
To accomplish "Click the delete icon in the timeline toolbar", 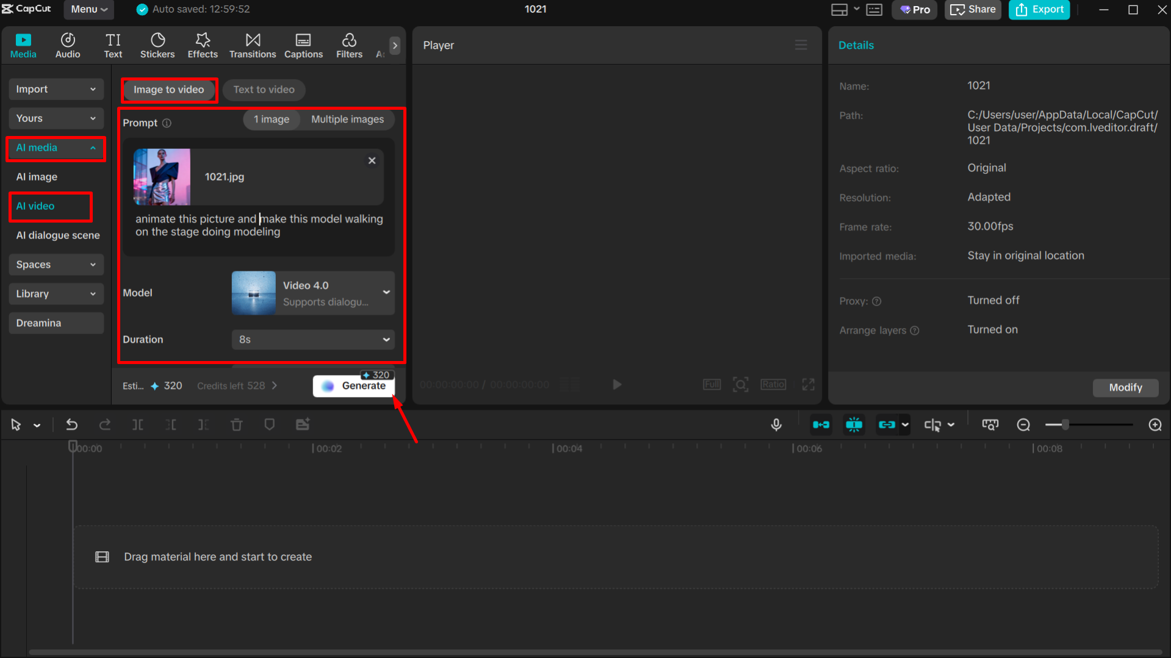I will (x=236, y=424).
